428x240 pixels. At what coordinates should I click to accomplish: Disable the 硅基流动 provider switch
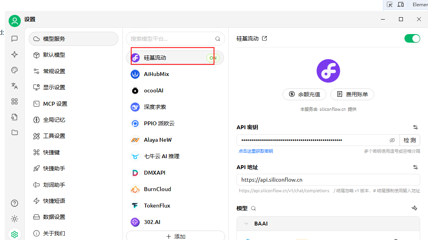[412, 38]
